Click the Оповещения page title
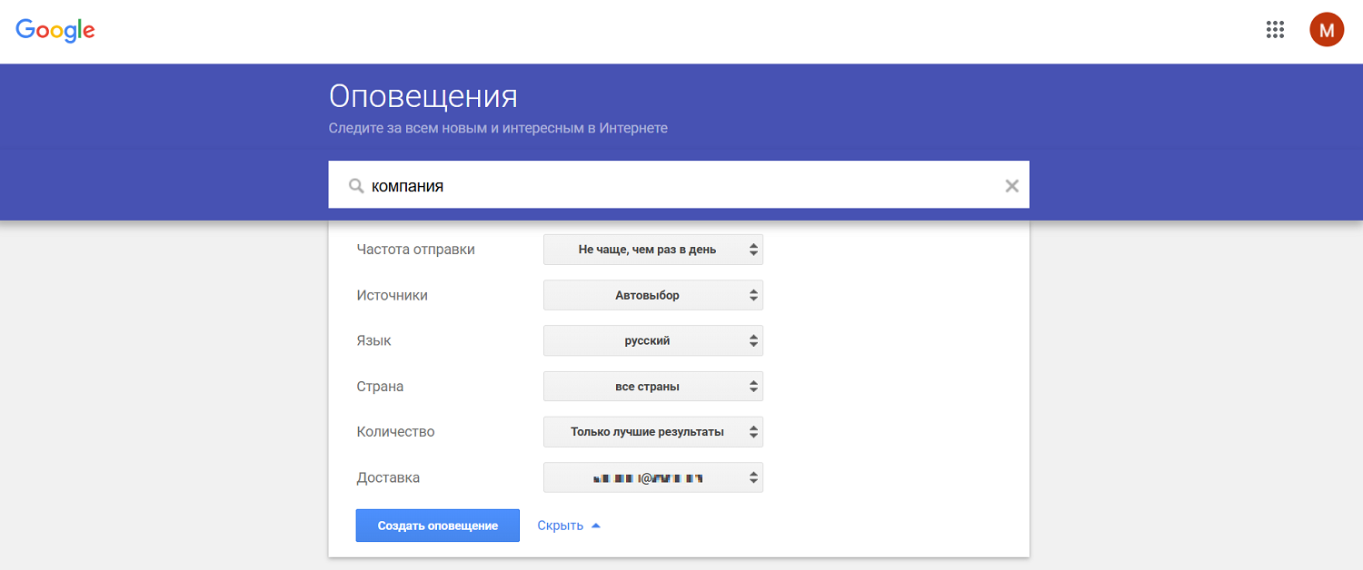1363x570 pixels. 423,96
